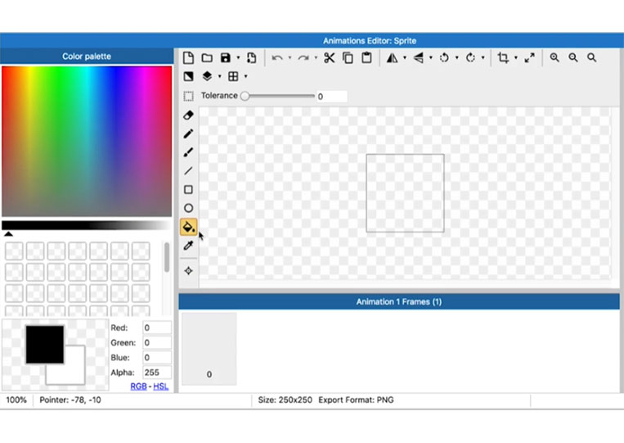Select the rectangular selection tool
This screenshot has height=443, width=624.
(188, 96)
